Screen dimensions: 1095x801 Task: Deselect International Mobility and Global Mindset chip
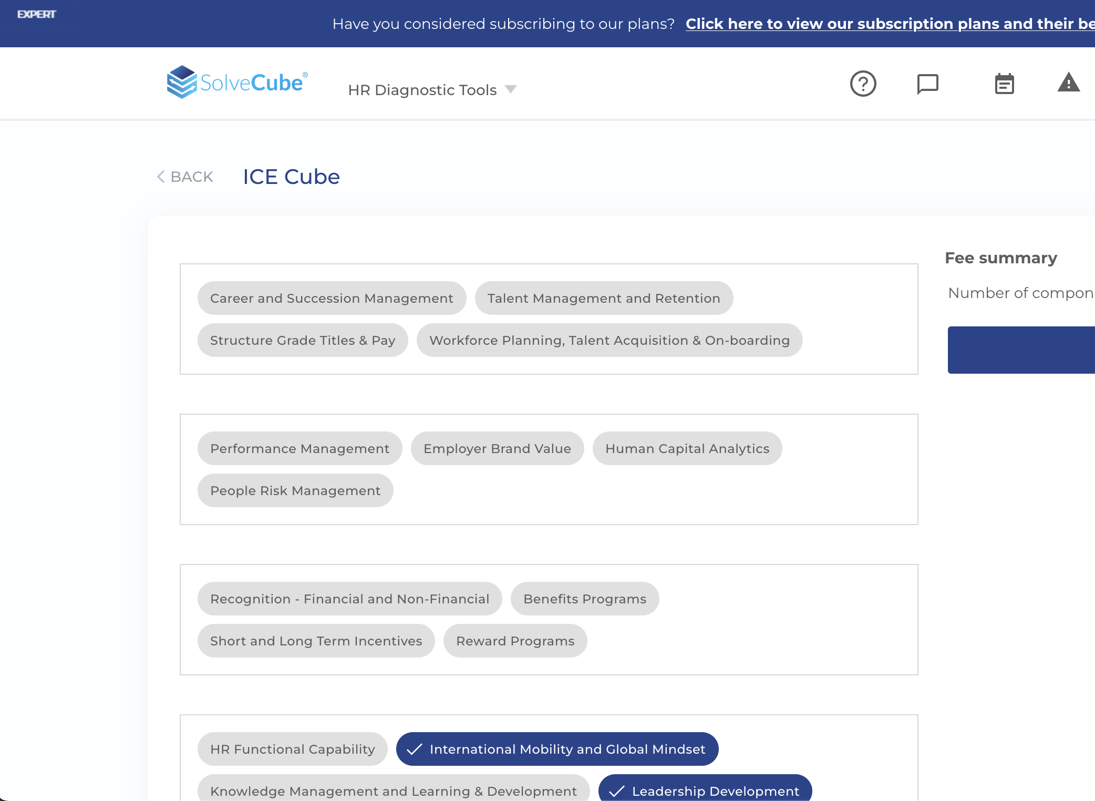[x=557, y=749]
